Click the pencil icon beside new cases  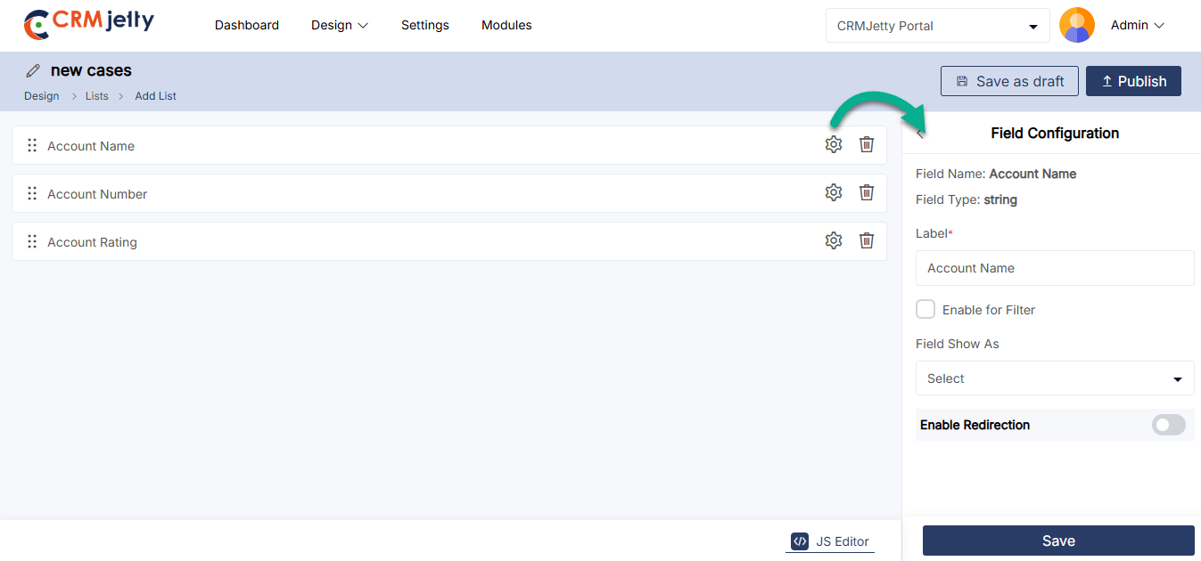tap(33, 70)
